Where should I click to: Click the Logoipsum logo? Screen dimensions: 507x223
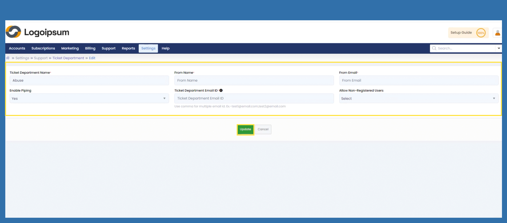point(38,32)
